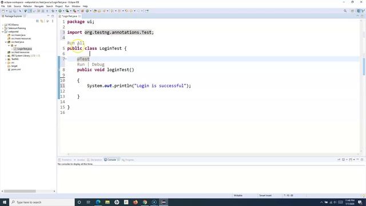Click the Display Selected Console icon
Screen dimensions: 366x206
(x=343, y=160)
